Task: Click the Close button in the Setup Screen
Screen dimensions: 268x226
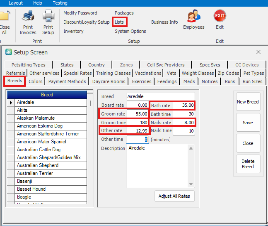Action: click(248, 143)
